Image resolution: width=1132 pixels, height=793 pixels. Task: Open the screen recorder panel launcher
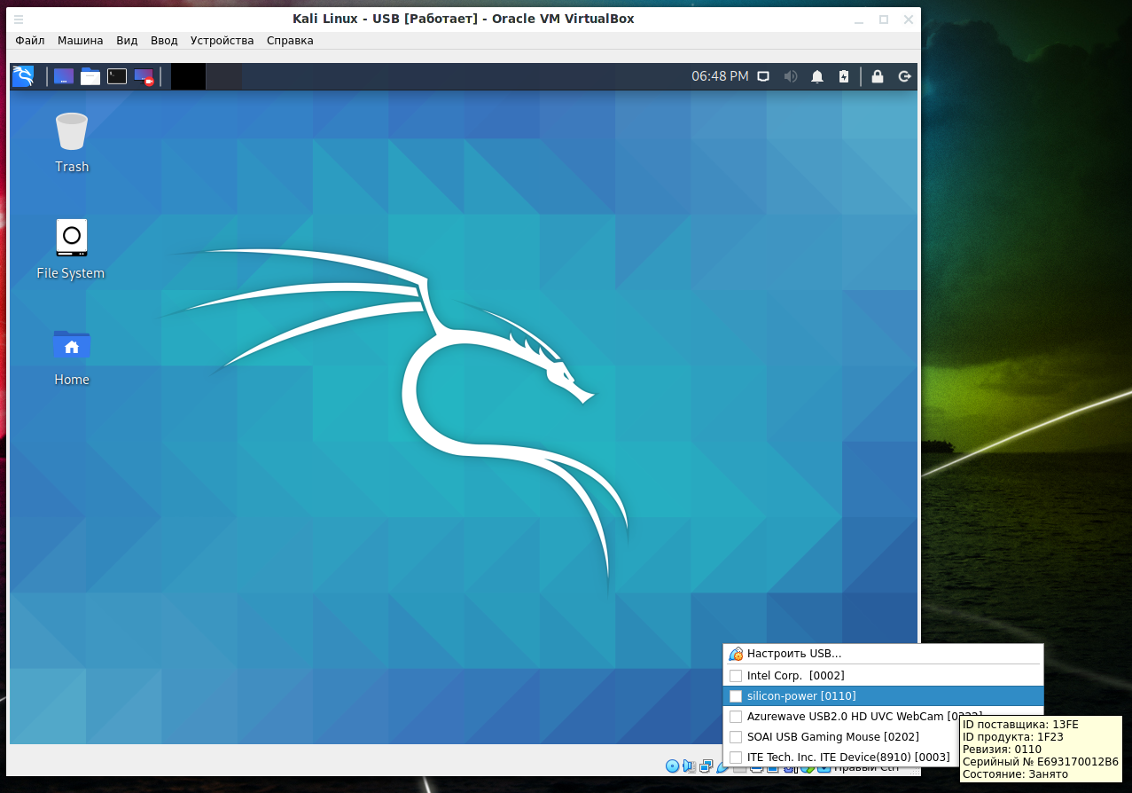[x=144, y=77]
